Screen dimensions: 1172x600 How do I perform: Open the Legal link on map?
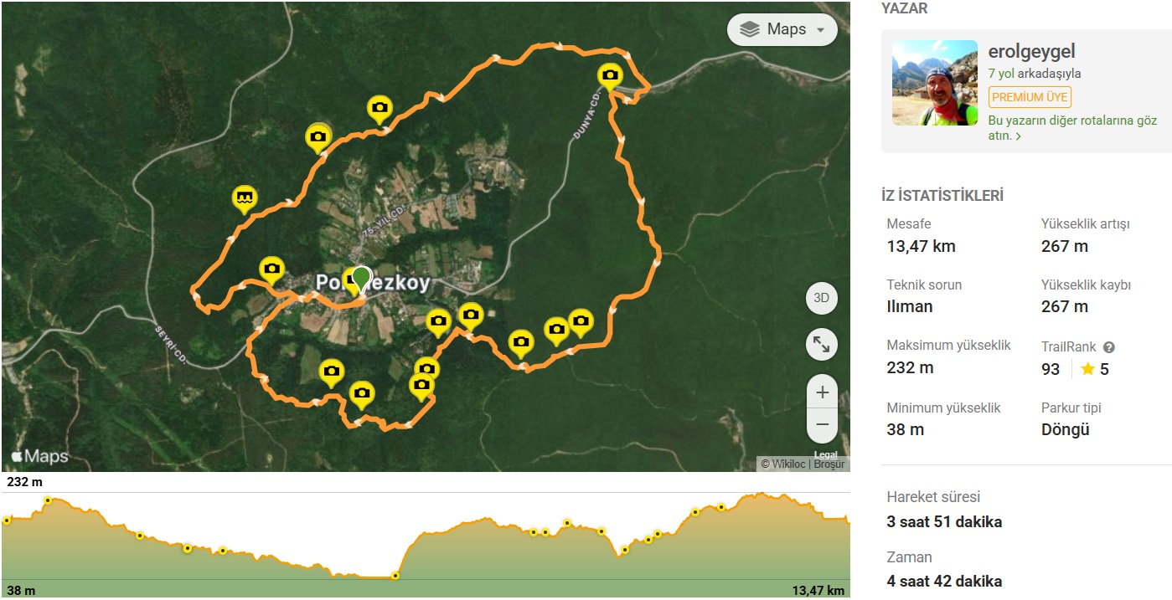pos(825,455)
